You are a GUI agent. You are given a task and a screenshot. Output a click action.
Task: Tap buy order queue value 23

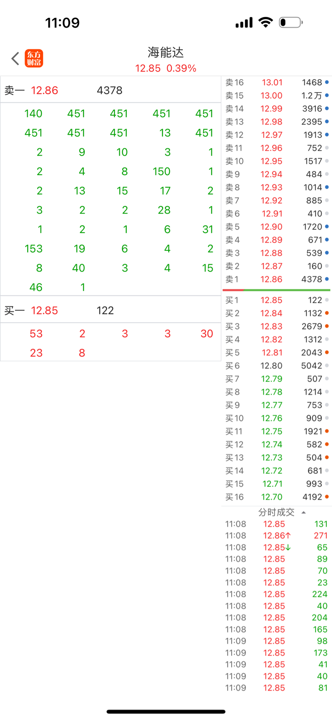pos(36,353)
